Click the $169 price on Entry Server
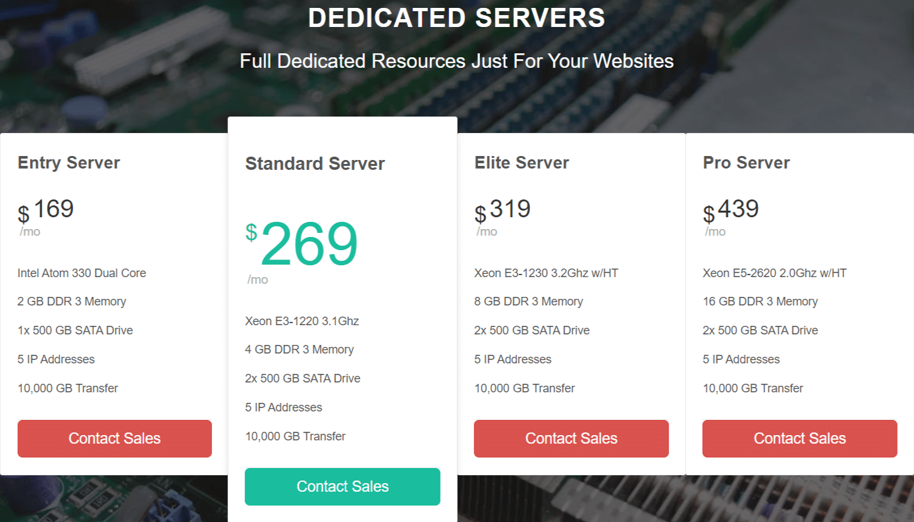Viewport: 914px width, 522px height. (46, 211)
